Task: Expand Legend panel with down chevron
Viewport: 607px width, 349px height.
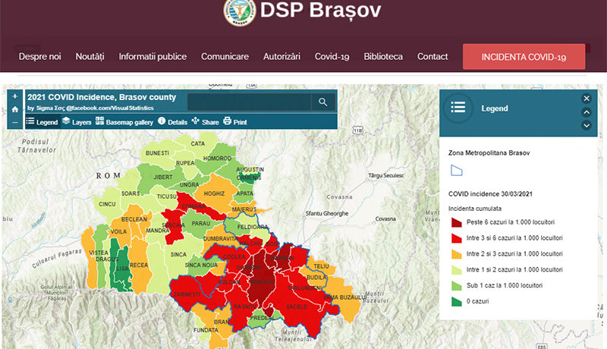Action: (587, 125)
